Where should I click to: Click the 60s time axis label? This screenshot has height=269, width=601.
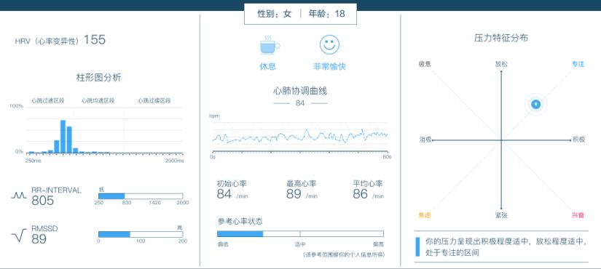pos(387,157)
